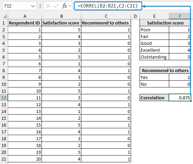
Task: Select the value 3 next to Good
Action: [180, 44]
